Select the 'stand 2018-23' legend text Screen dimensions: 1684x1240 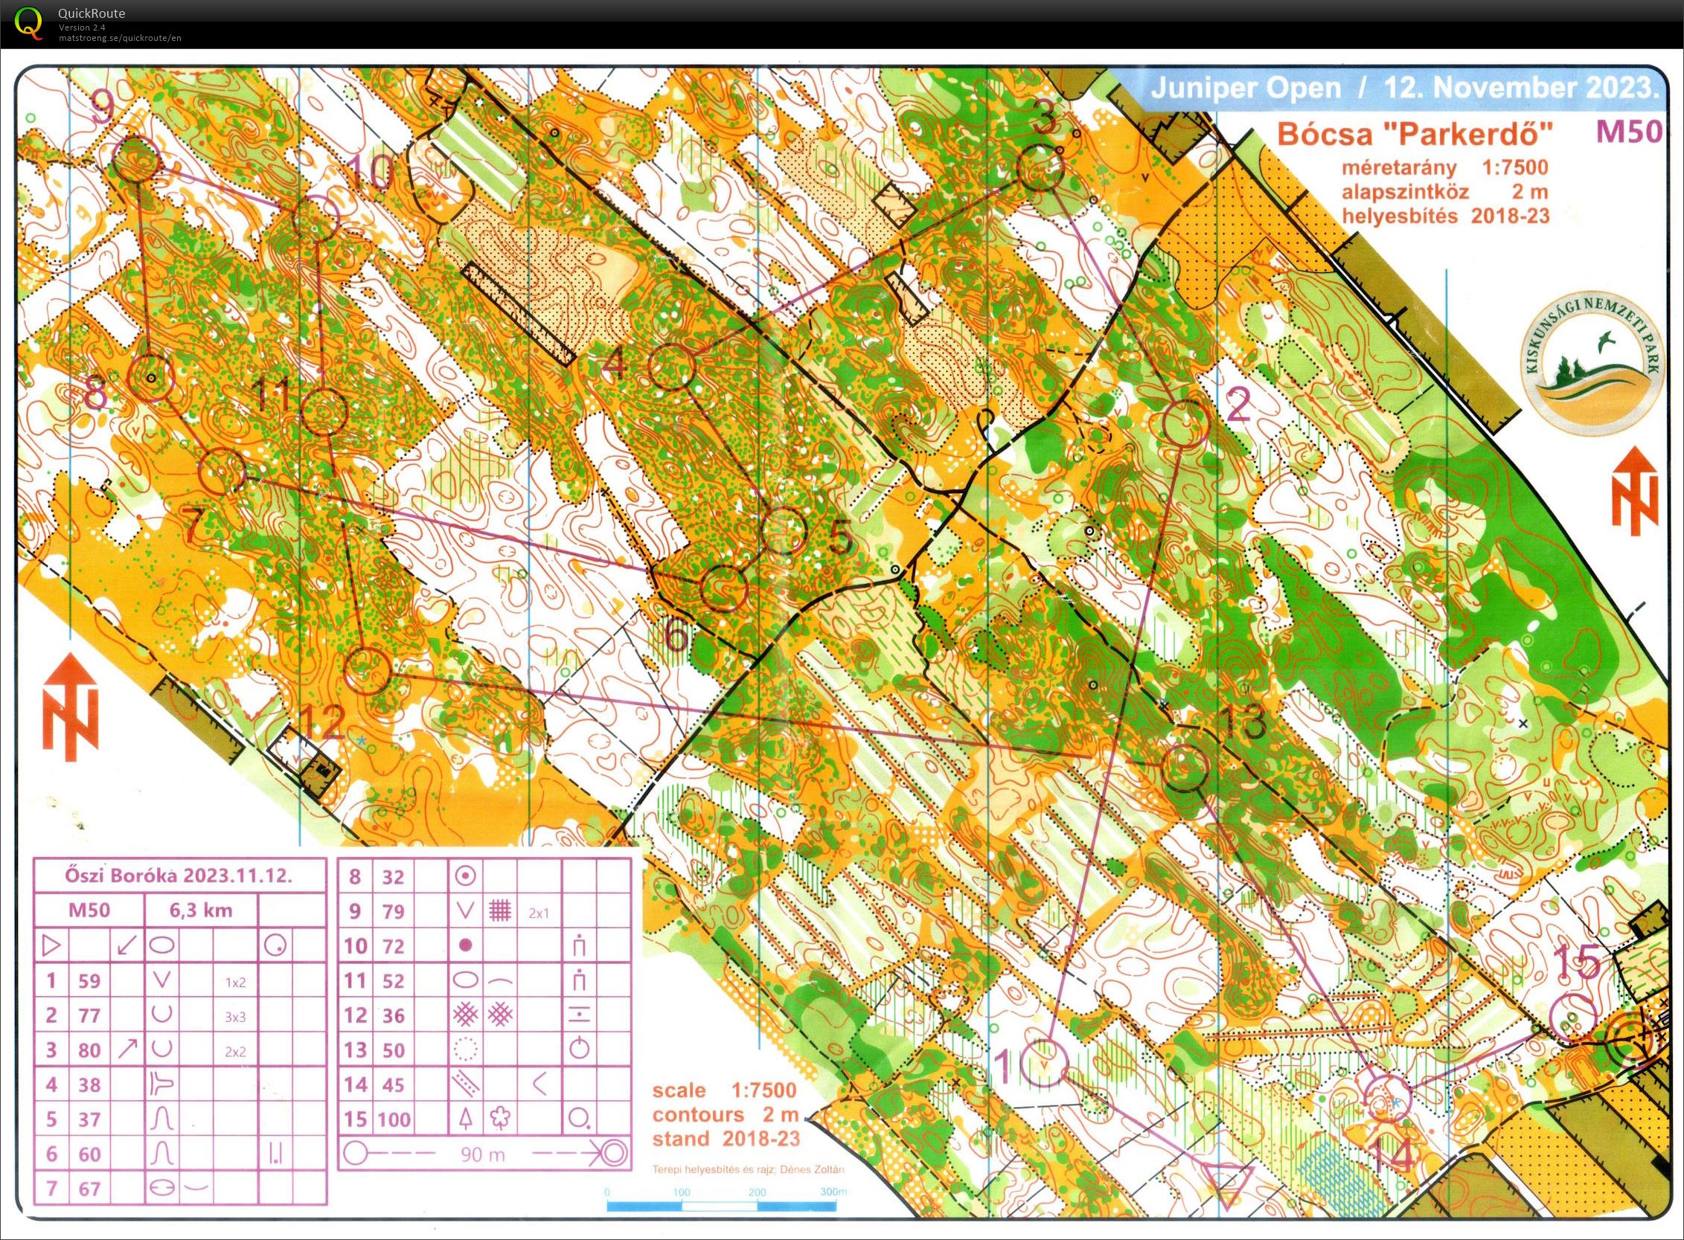[726, 1139]
